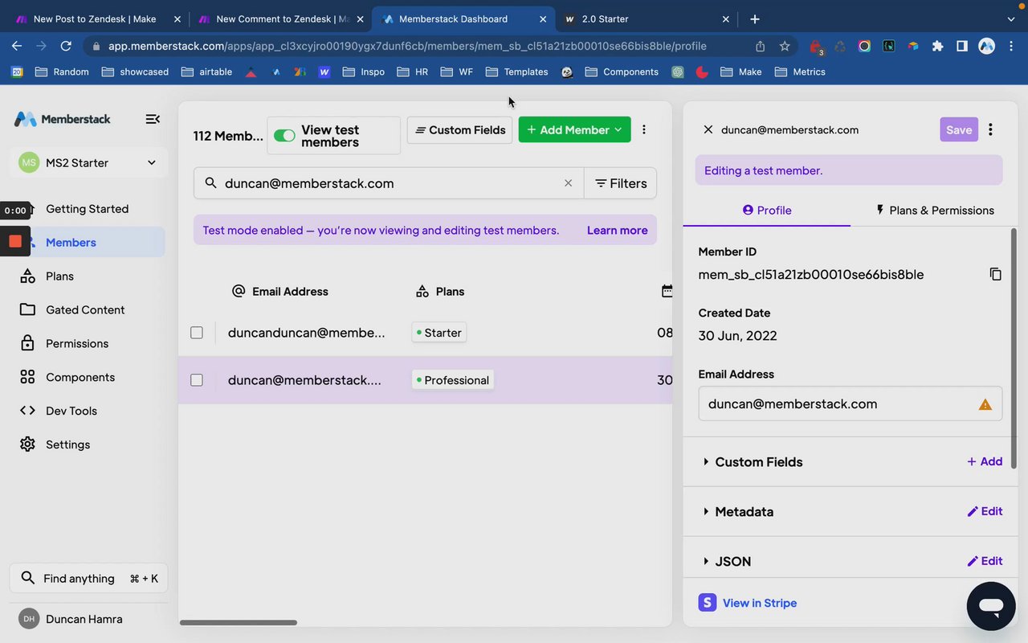Add a custom field

click(985, 462)
